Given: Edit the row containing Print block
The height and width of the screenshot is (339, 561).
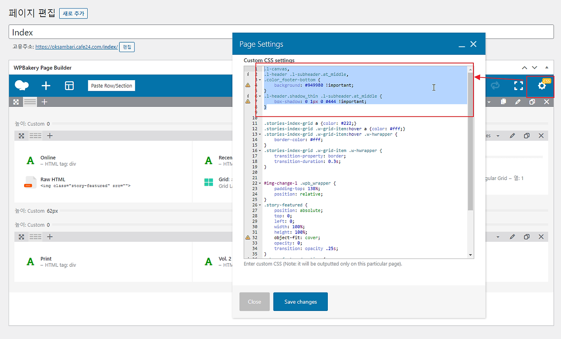Looking at the screenshot, I should pos(512,237).
